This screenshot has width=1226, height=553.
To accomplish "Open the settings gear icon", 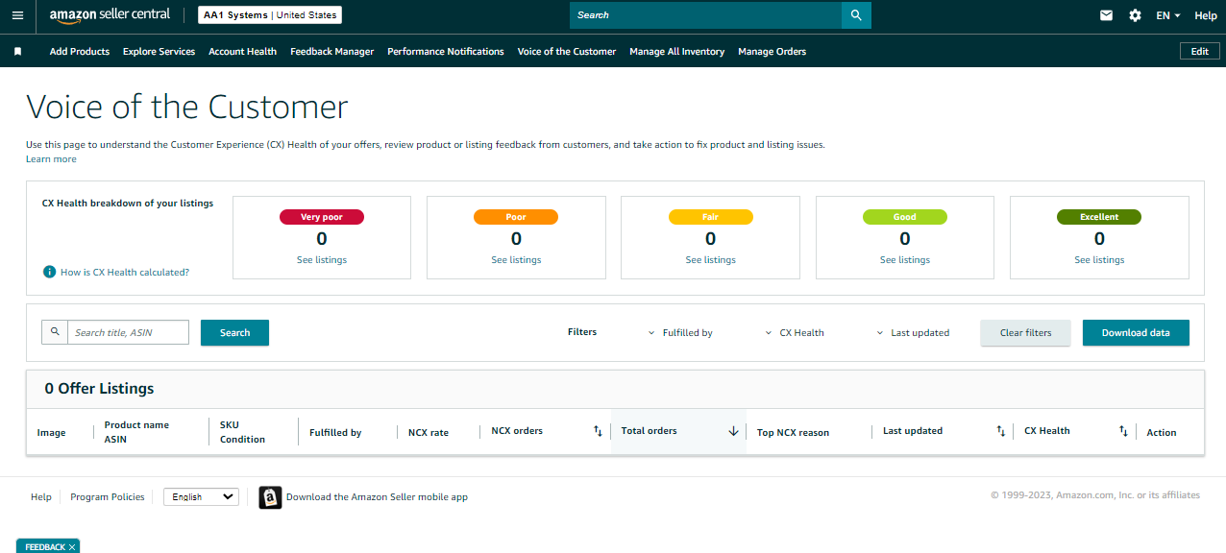I will (x=1135, y=15).
